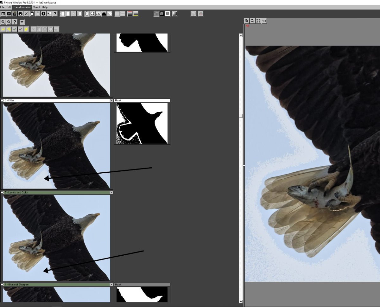Click the 1:1 zoom button in preview pane

(x=264, y=21)
